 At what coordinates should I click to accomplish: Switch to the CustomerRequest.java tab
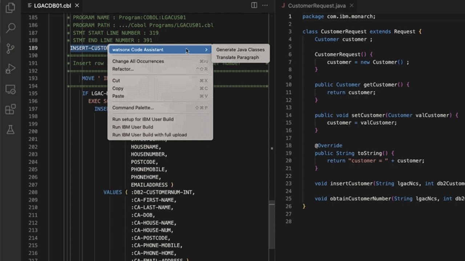[x=316, y=6]
